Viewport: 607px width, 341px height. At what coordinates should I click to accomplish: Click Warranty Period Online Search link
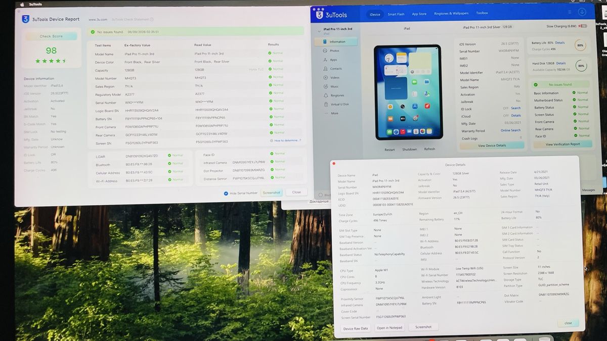pos(510,130)
